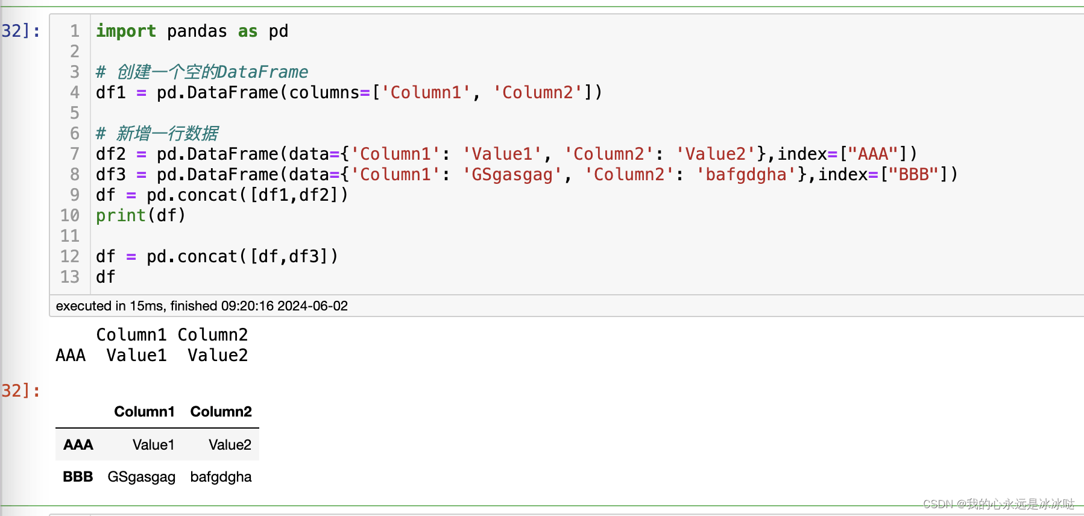Click line number 13 in the gutter
Viewport: 1084px width, 516px height.
pyautogui.click(x=70, y=277)
